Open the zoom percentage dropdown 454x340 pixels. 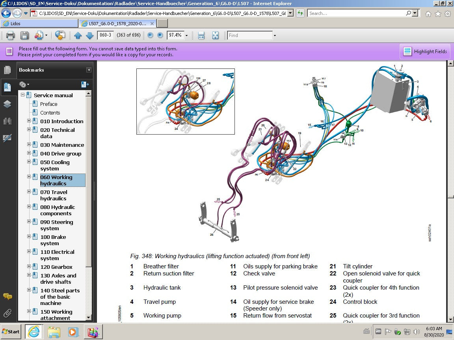tap(186, 35)
